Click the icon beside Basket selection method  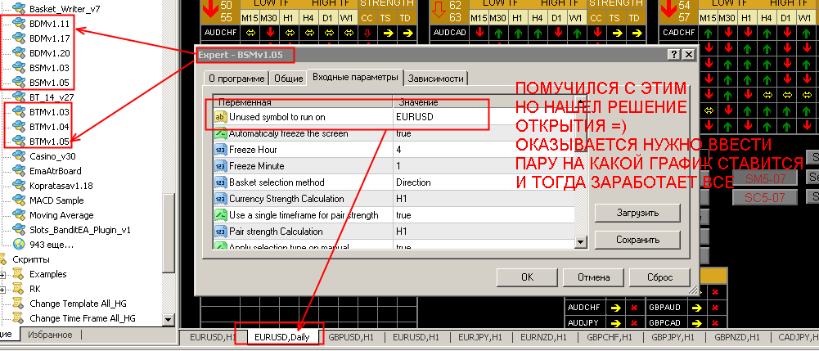(x=220, y=182)
